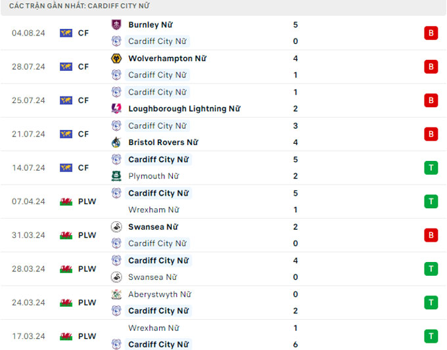Click the Loughborough Lightning Nữ crest
Viewport: 447px width, 350px height.
pyautogui.click(x=116, y=109)
